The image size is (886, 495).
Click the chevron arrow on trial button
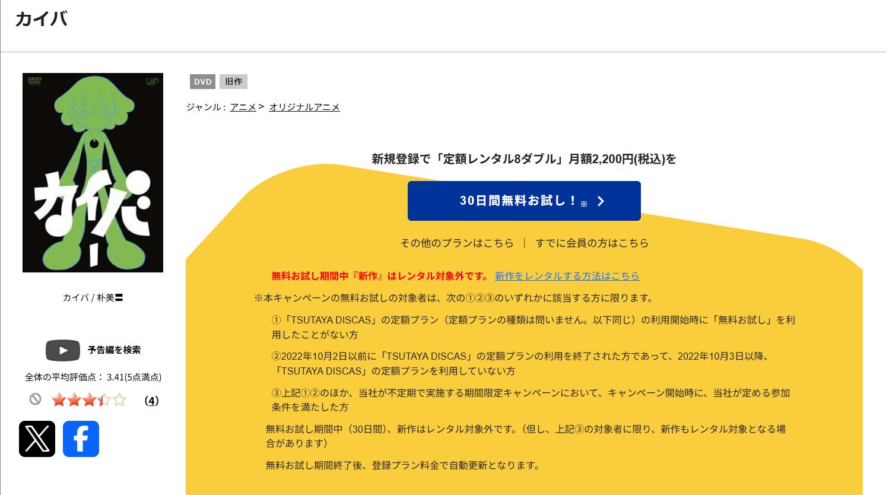click(x=601, y=201)
